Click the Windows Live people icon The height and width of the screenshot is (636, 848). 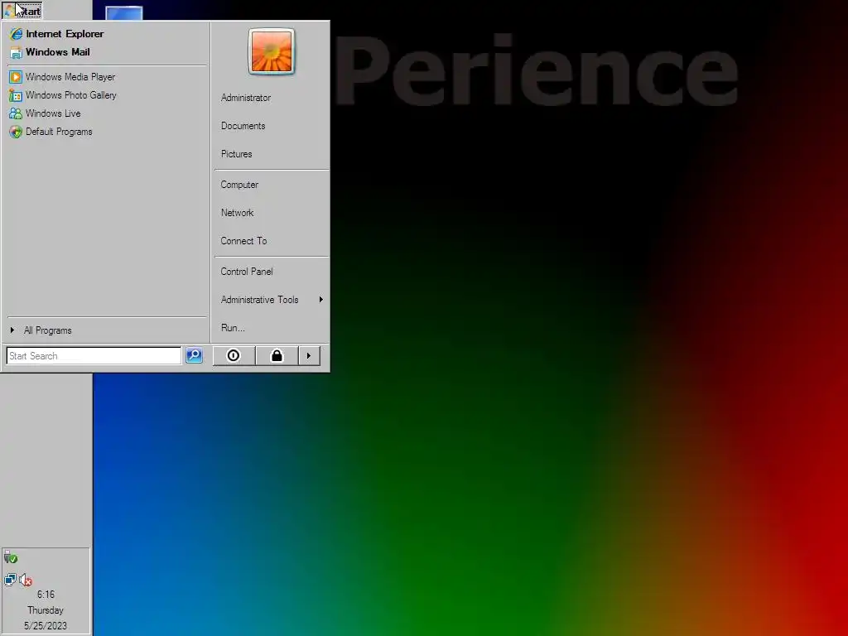pos(16,113)
